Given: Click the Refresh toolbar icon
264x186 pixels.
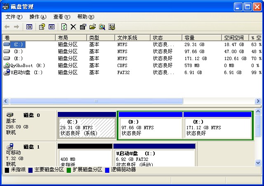Looking at the screenshot, I should point(64,27).
